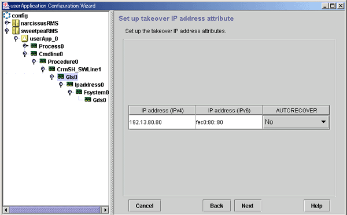Click the IPv4 address cell 192.13.80.80
347x215 pixels.
[x=162, y=122]
